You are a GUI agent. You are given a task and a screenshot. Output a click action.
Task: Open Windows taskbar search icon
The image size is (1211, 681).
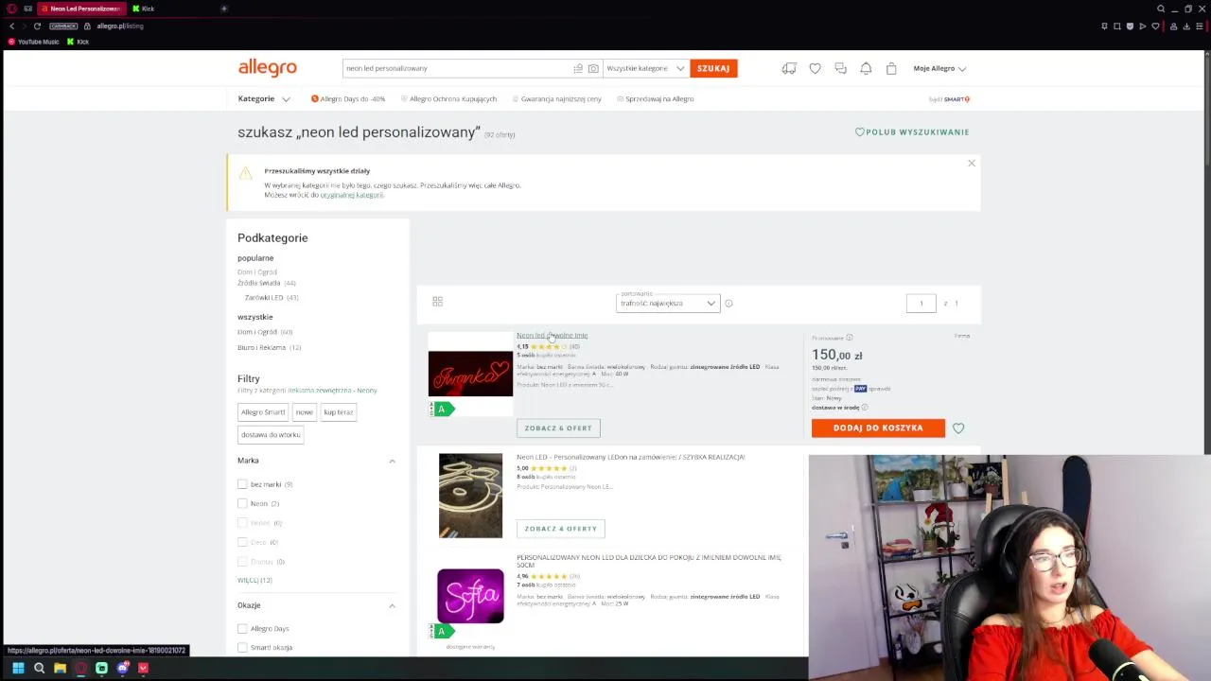(x=39, y=669)
